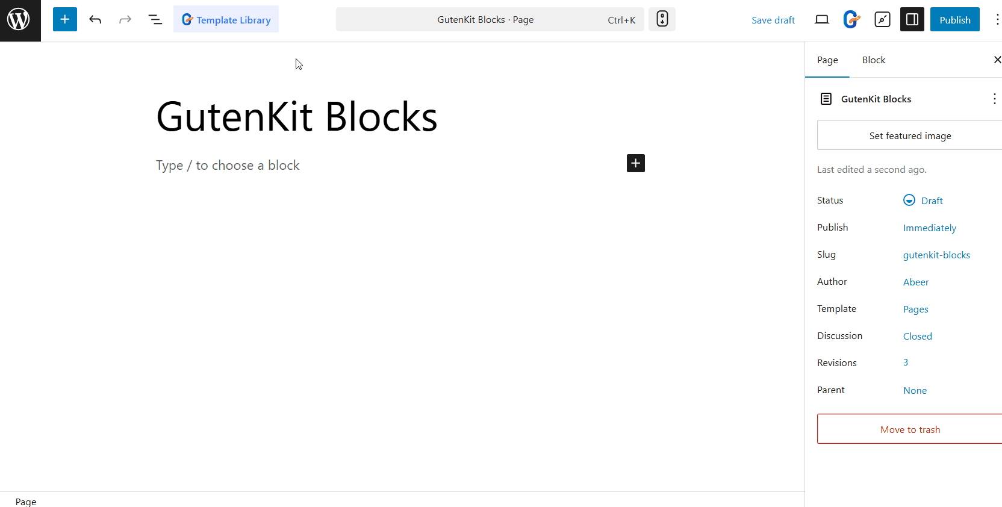Change the Pages template

pyautogui.click(x=915, y=309)
